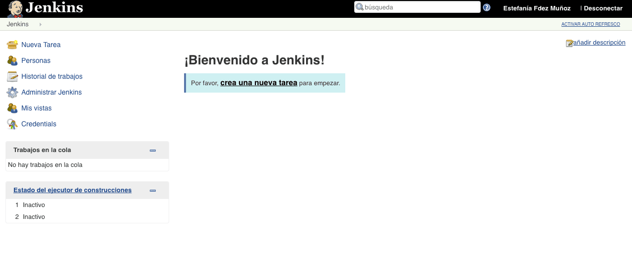Click the Mis vistas icon
The image size is (632, 262).
(x=12, y=108)
